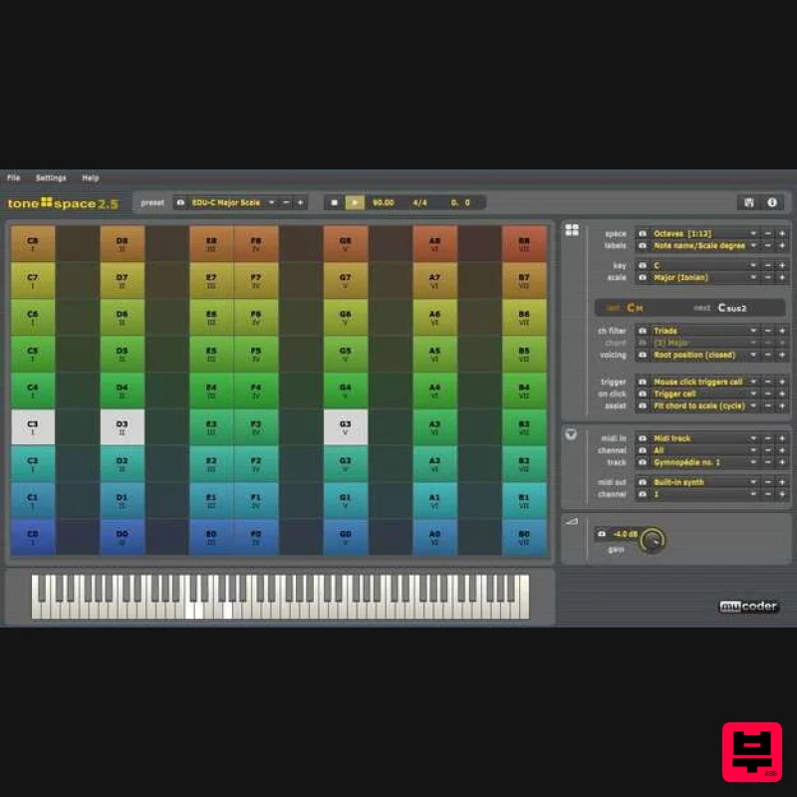The width and height of the screenshot is (797, 797).
Task: Click the small icon beside the trigger dropdown
Action: (643, 382)
